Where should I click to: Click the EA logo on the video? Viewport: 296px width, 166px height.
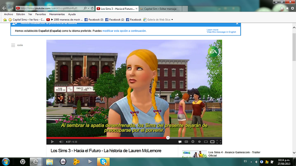(x=213, y=52)
